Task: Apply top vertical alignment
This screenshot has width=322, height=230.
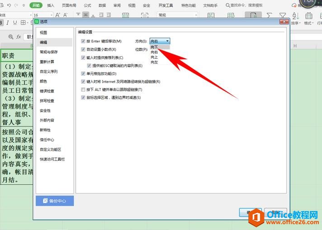Action: (x=78, y=15)
